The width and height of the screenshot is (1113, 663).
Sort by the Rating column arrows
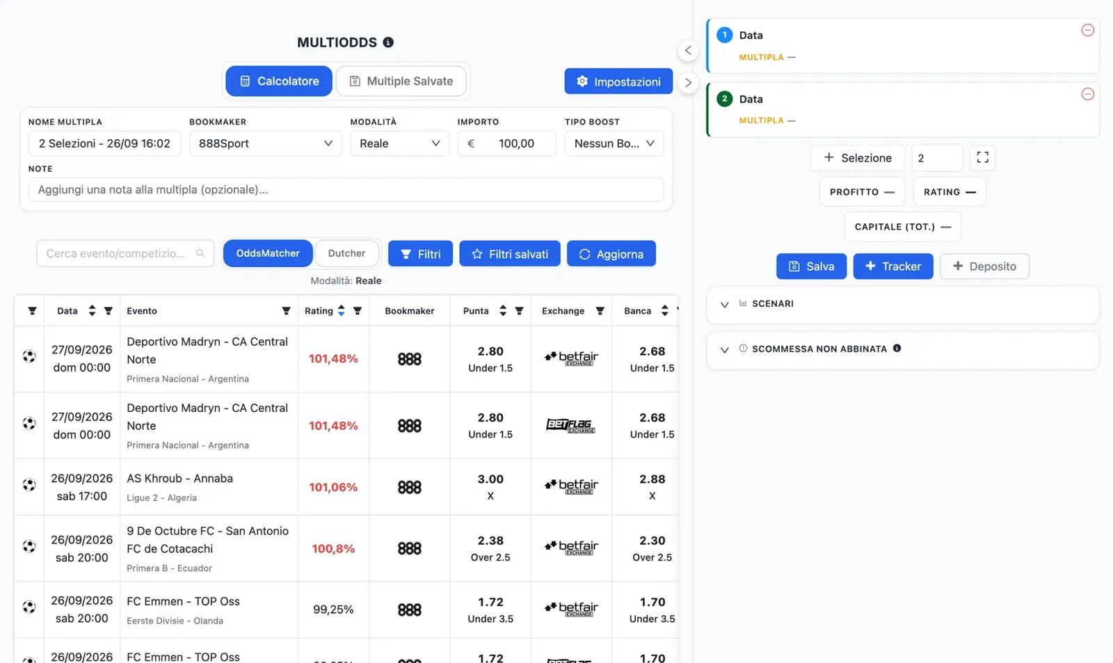coord(342,311)
